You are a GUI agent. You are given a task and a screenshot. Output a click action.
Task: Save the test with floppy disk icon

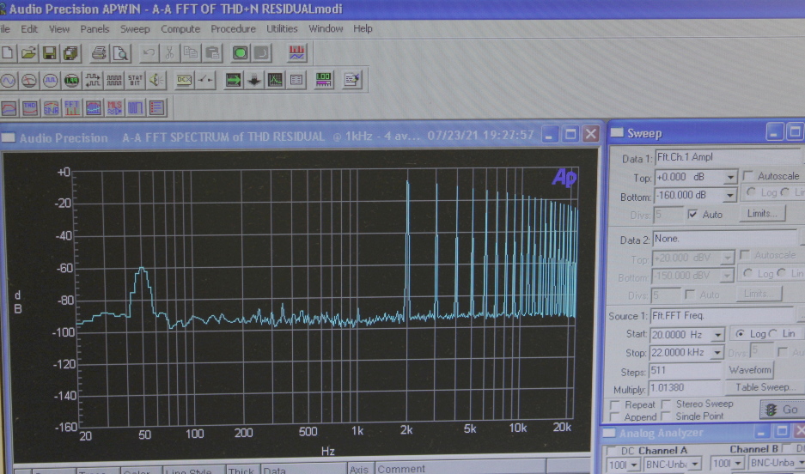click(49, 53)
